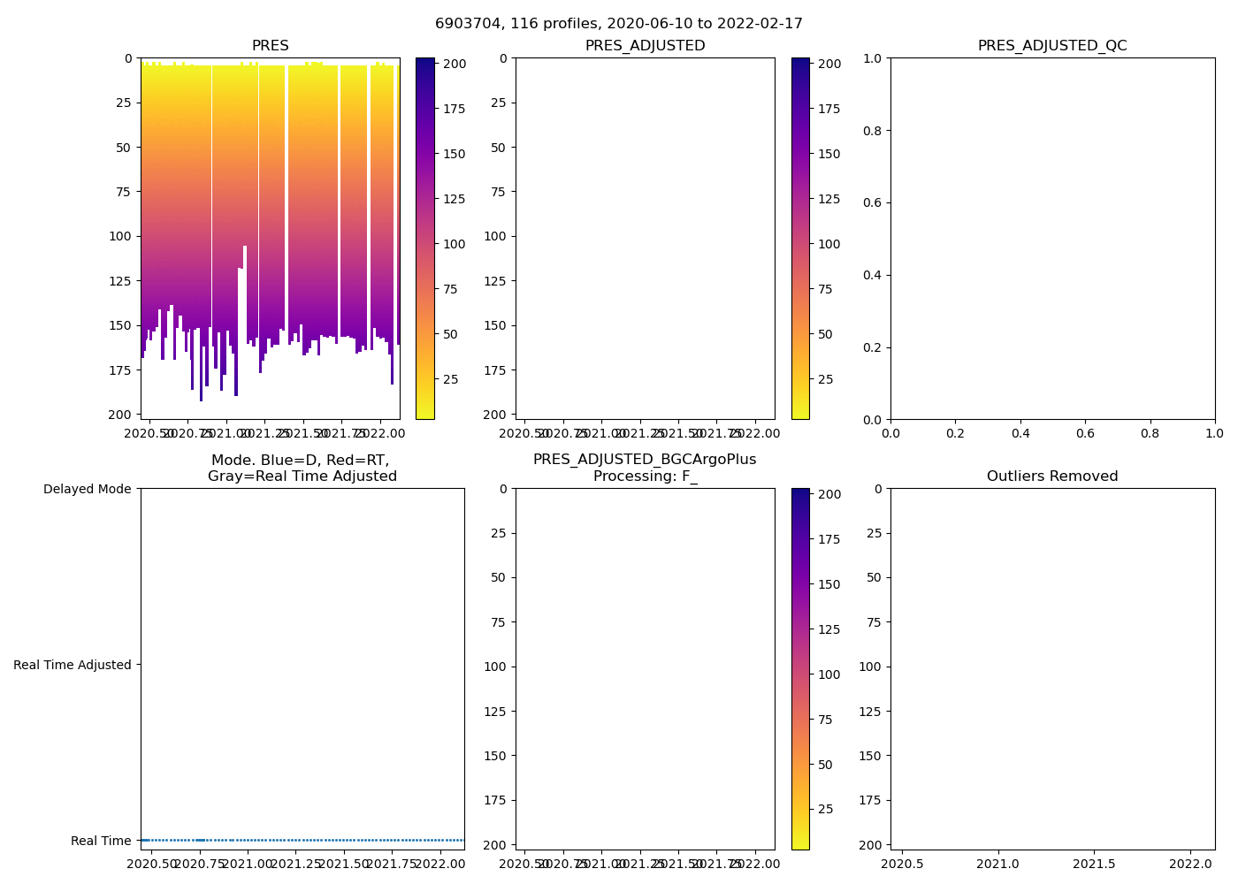Image resolution: width=1238 pixels, height=884 pixels.
Task: Click the Real Time Adjusted y-axis label
Action: (72, 665)
